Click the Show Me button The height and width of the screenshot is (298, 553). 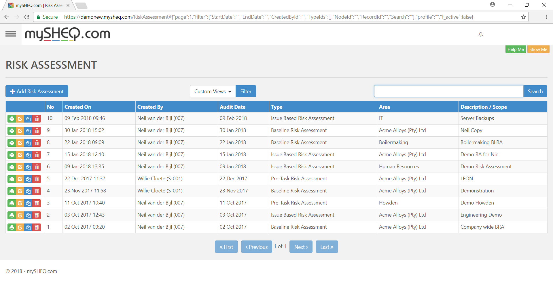click(x=538, y=49)
